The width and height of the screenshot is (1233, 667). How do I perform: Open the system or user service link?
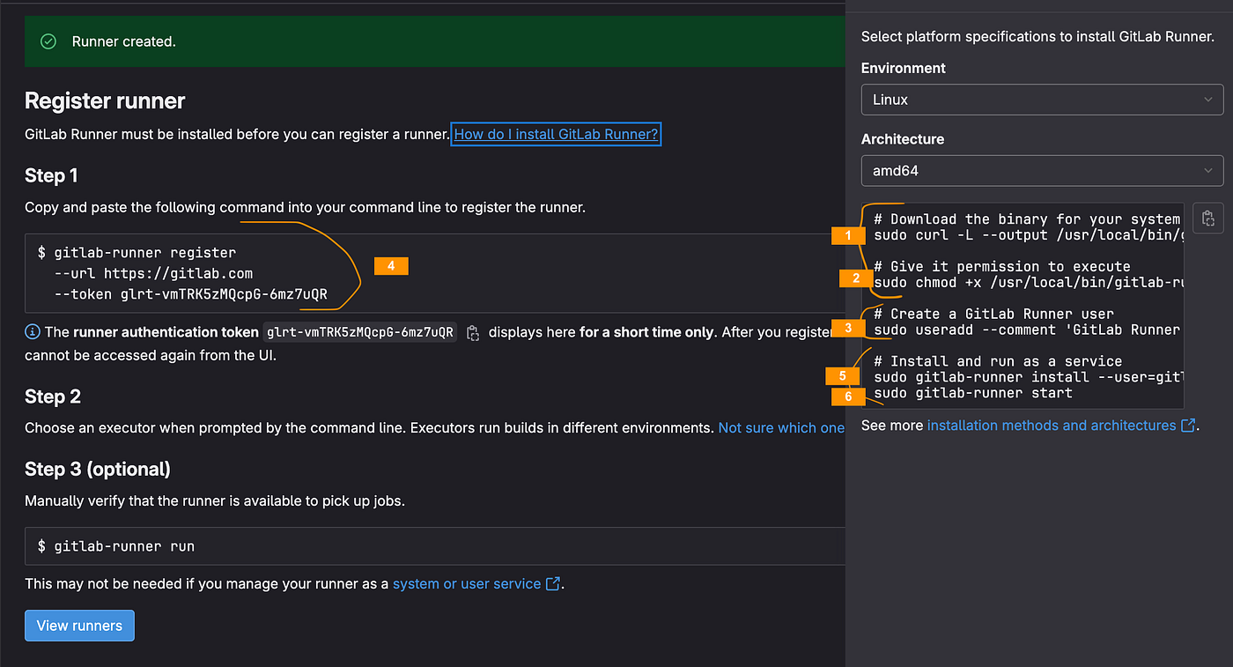pos(467,584)
